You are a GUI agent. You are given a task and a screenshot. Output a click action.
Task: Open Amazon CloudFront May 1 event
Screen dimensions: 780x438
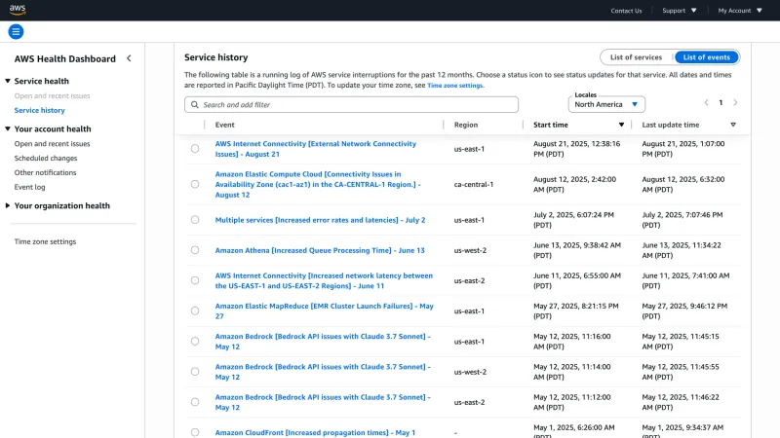pos(315,432)
